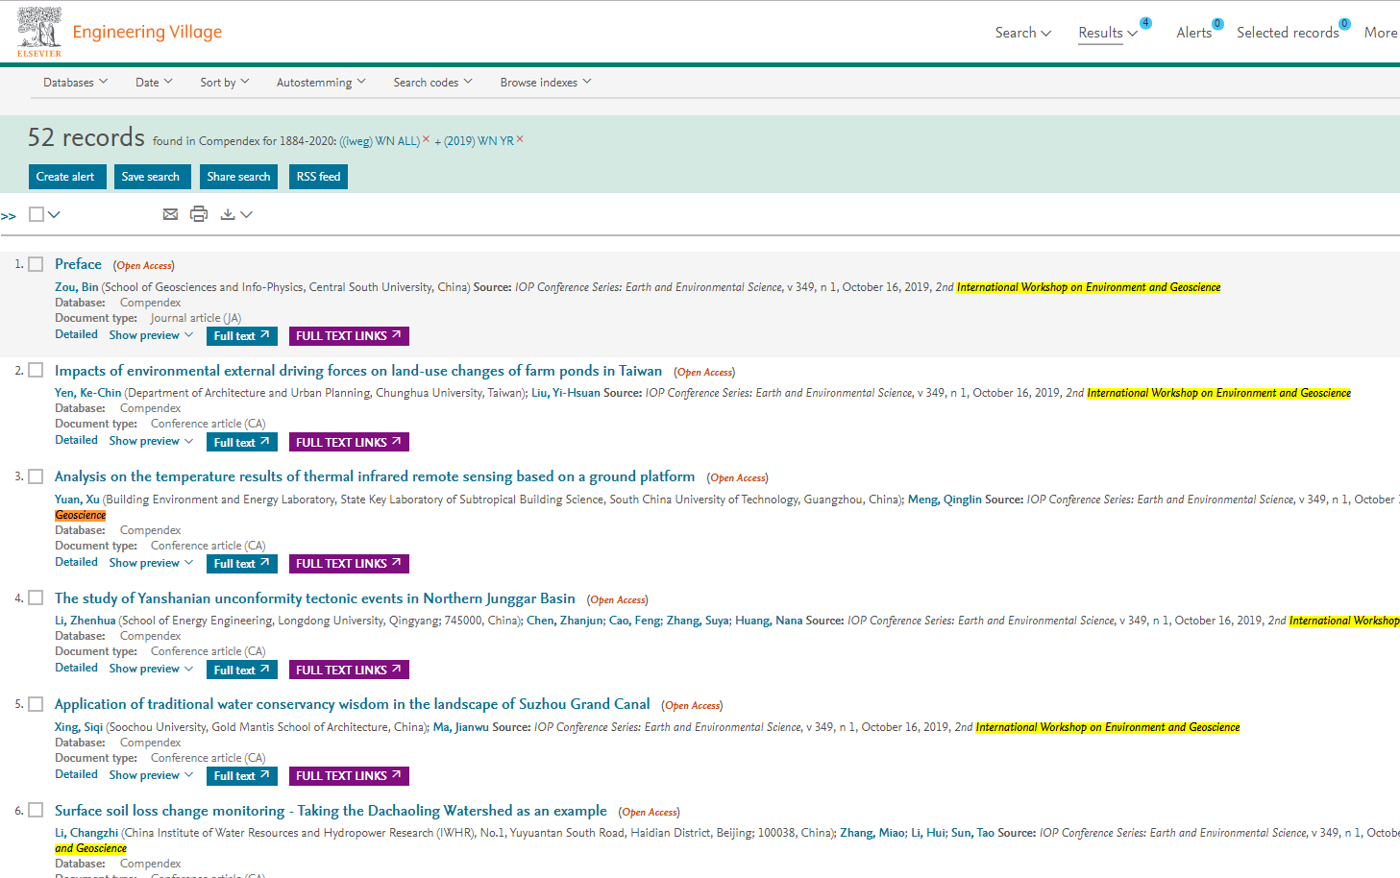
Task: Select checkbox for Dachaoling Watershed record
Action: tap(36, 810)
